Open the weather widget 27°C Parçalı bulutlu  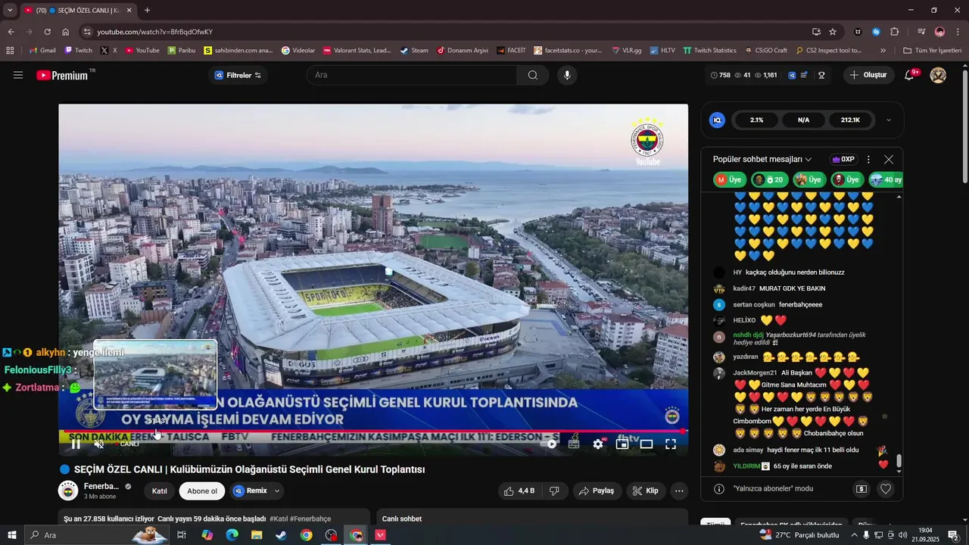click(x=799, y=535)
